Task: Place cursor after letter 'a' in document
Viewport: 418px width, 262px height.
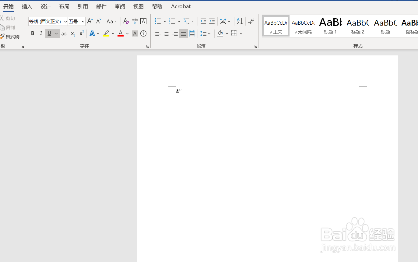Action: click(179, 90)
